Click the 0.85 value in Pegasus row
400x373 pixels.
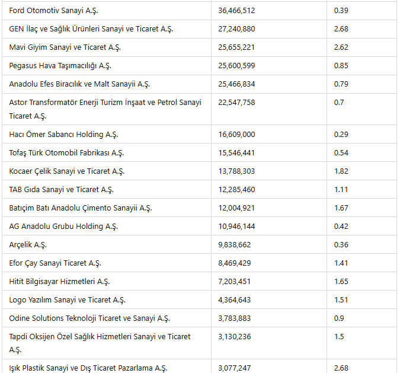pos(341,66)
